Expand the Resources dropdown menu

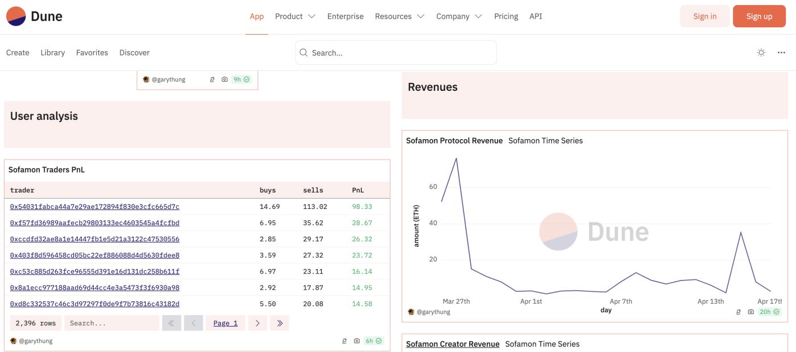click(399, 16)
